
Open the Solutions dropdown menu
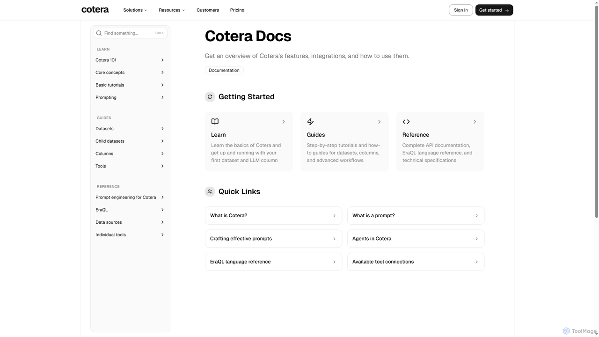click(135, 10)
